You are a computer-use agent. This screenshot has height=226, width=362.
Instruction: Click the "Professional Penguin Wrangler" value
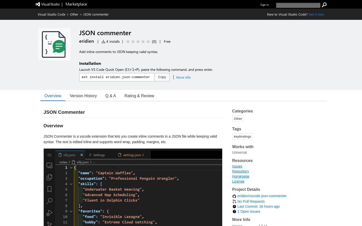(143, 179)
